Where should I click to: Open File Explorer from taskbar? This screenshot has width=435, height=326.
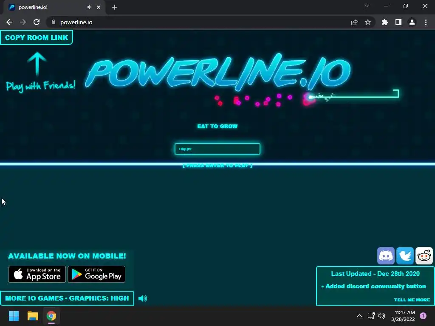pos(32,316)
